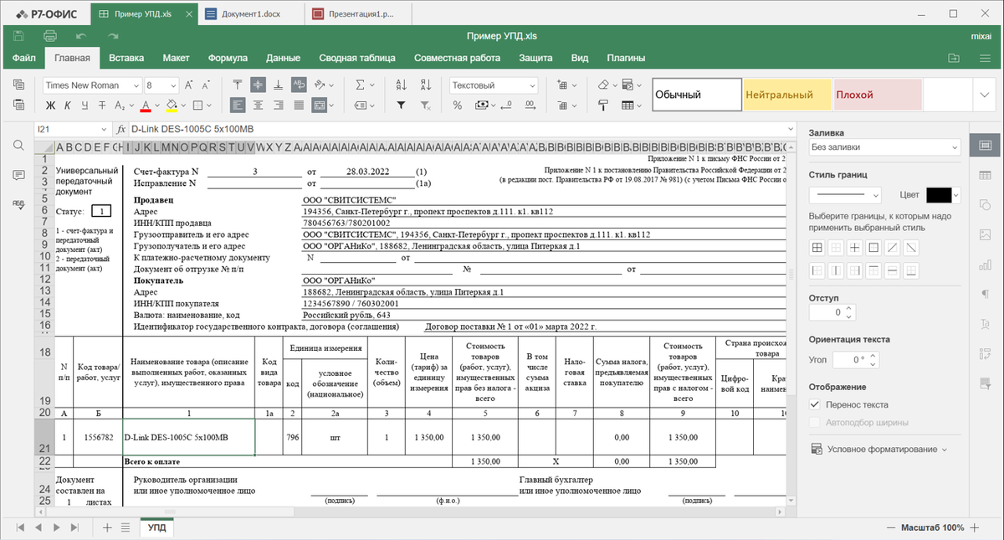Toggle underline (Ч) formatting
This screenshot has width=1004, height=540.
tap(84, 105)
